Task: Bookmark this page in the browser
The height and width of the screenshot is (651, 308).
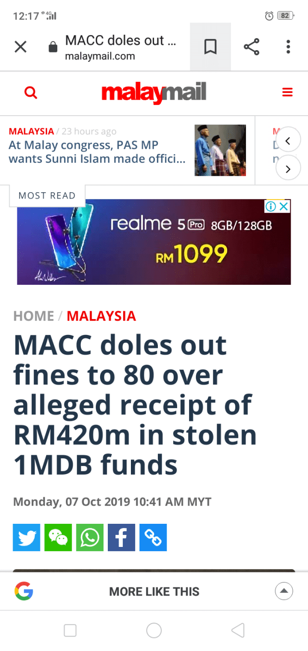Action: [210, 47]
